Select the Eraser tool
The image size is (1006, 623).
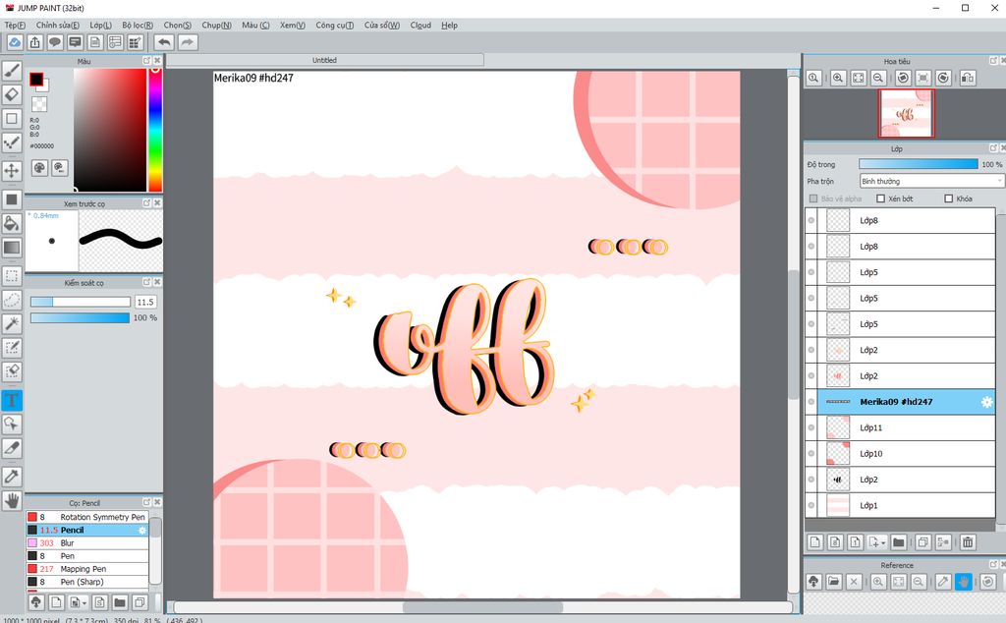pos(12,95)
